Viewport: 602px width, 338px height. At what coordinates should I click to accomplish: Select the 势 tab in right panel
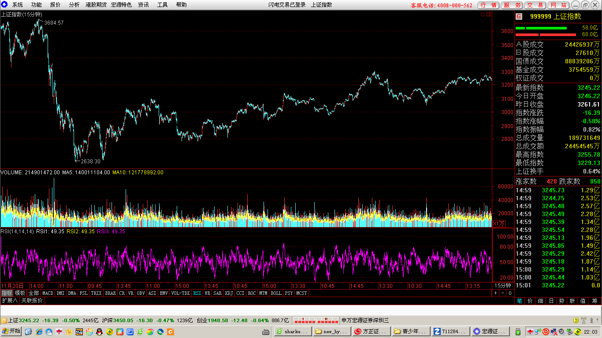tap(561, 301)
